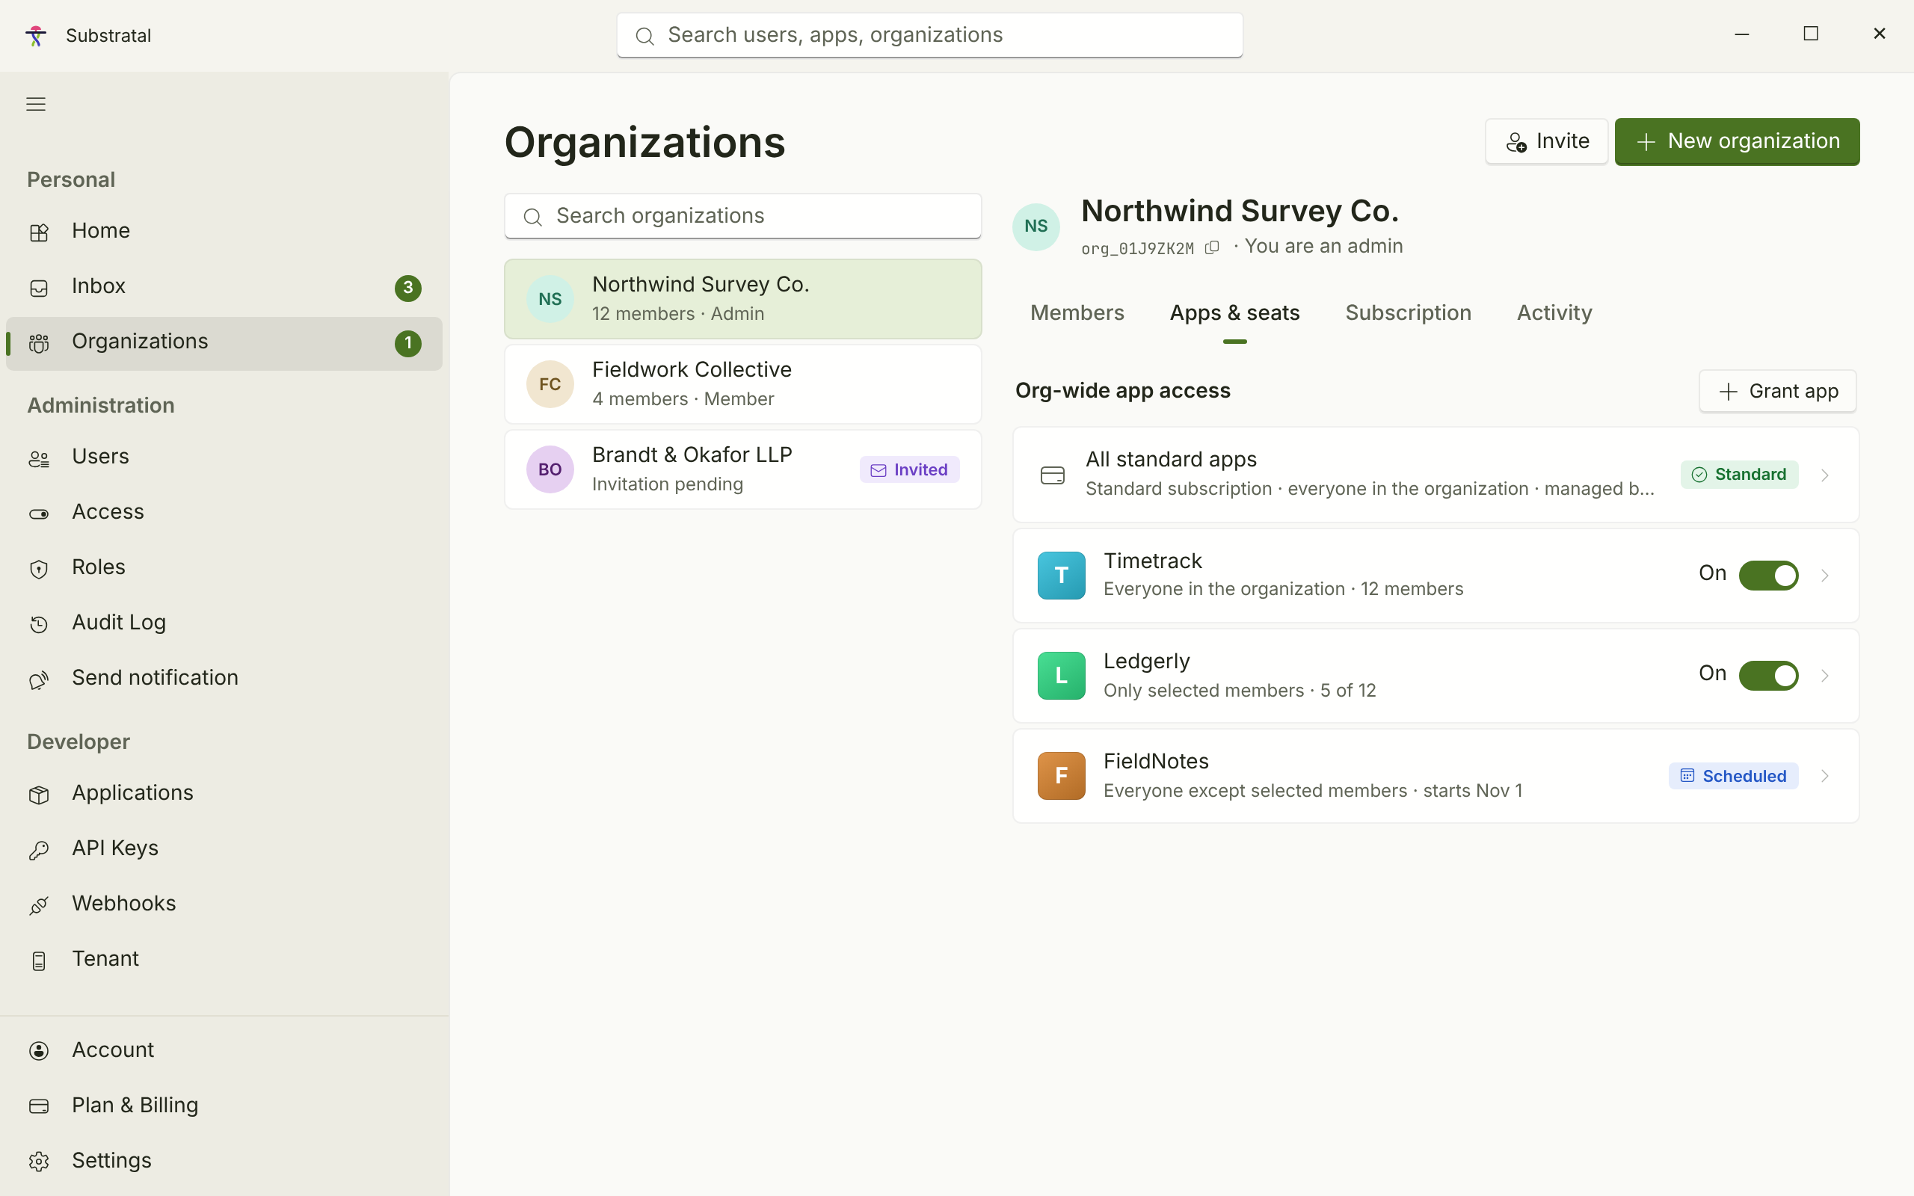
Task: Open Webhooks in Developer section
Action: (224, 904)
